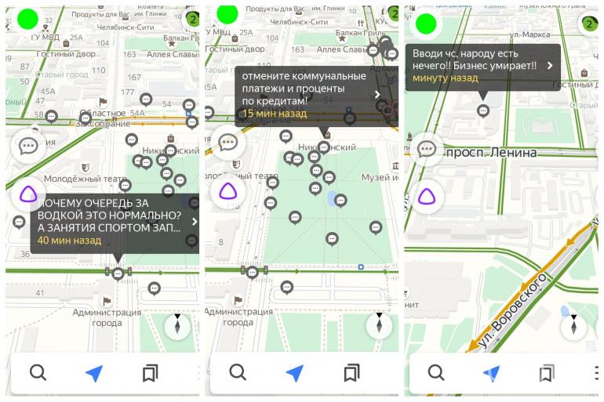Open the search tab in the middle screenshot
The height and width of the screenshot is (402, 604).
pos(238,372)
